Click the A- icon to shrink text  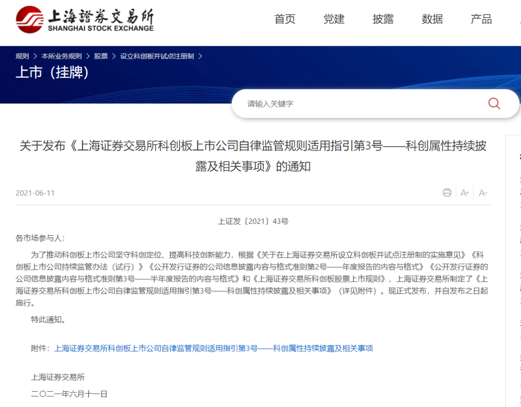pos(483,192)
